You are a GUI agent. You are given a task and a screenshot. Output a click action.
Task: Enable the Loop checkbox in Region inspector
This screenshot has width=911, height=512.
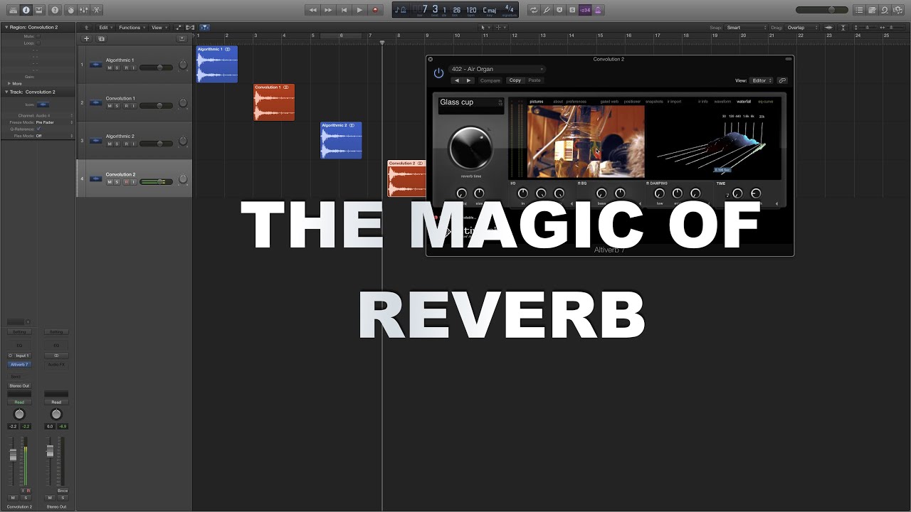tap(38, 43)
